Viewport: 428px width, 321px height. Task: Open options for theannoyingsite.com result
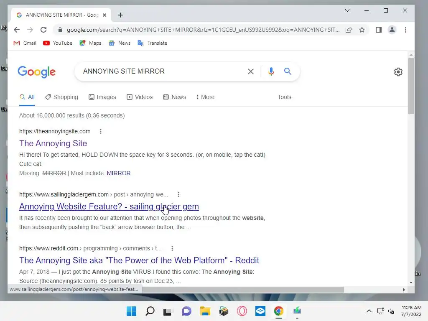101,131
